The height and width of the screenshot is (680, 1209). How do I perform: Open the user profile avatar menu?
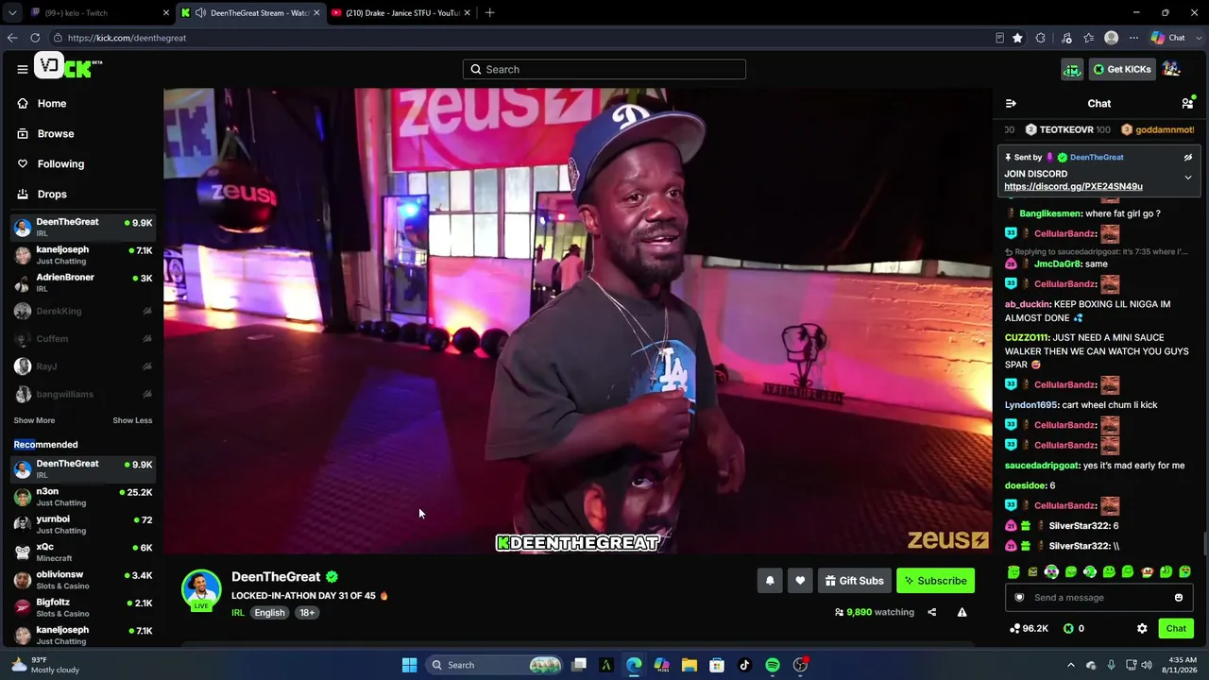[1171, 69]
